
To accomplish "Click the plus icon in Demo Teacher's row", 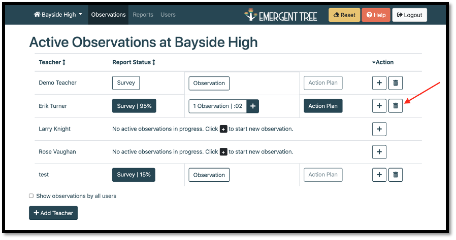I will pos(379,83).
